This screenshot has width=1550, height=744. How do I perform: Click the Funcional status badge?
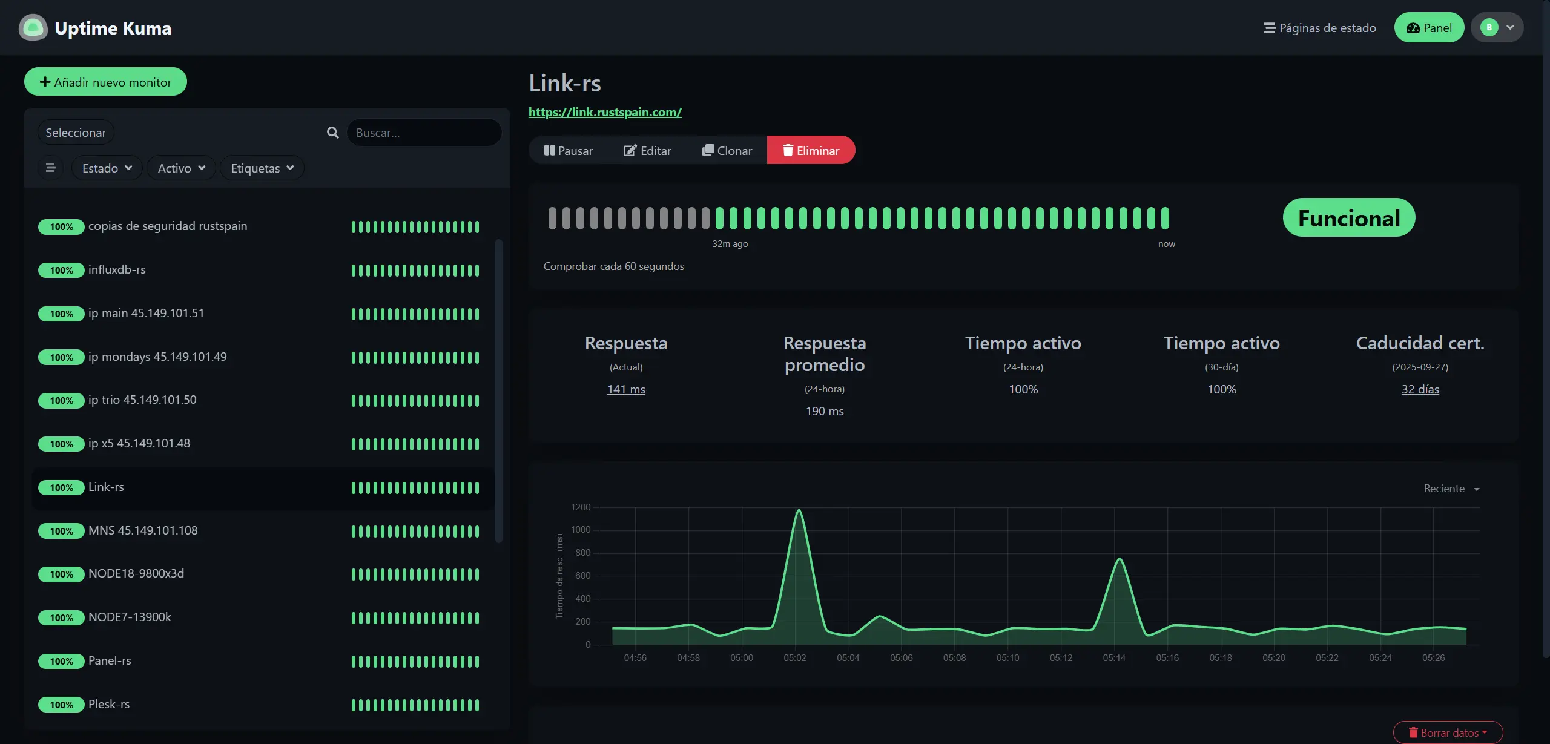click(x=1349, y=218)
